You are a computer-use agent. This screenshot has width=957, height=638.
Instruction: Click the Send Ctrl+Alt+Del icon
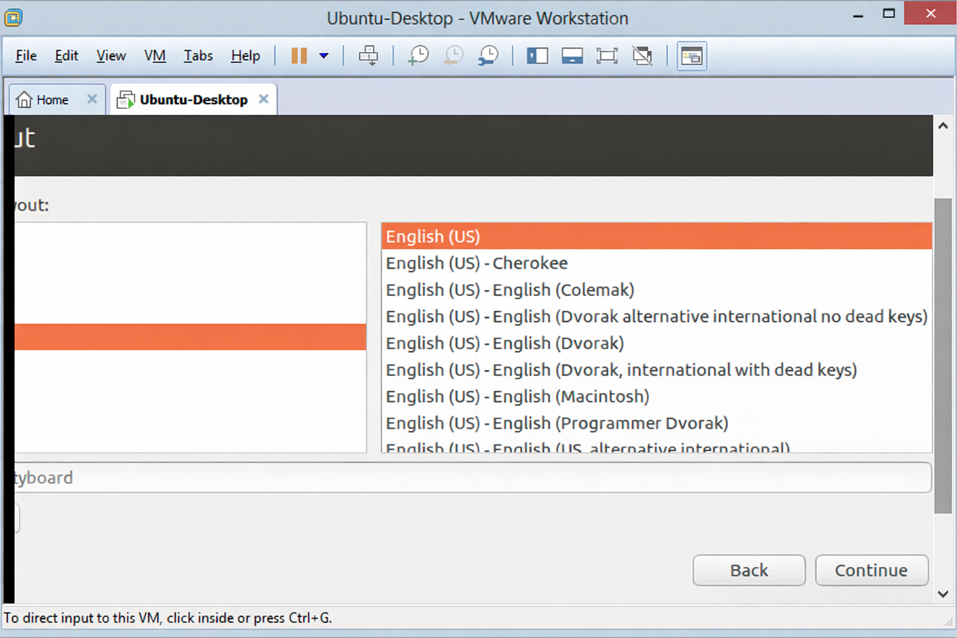(x=368, y=56)
